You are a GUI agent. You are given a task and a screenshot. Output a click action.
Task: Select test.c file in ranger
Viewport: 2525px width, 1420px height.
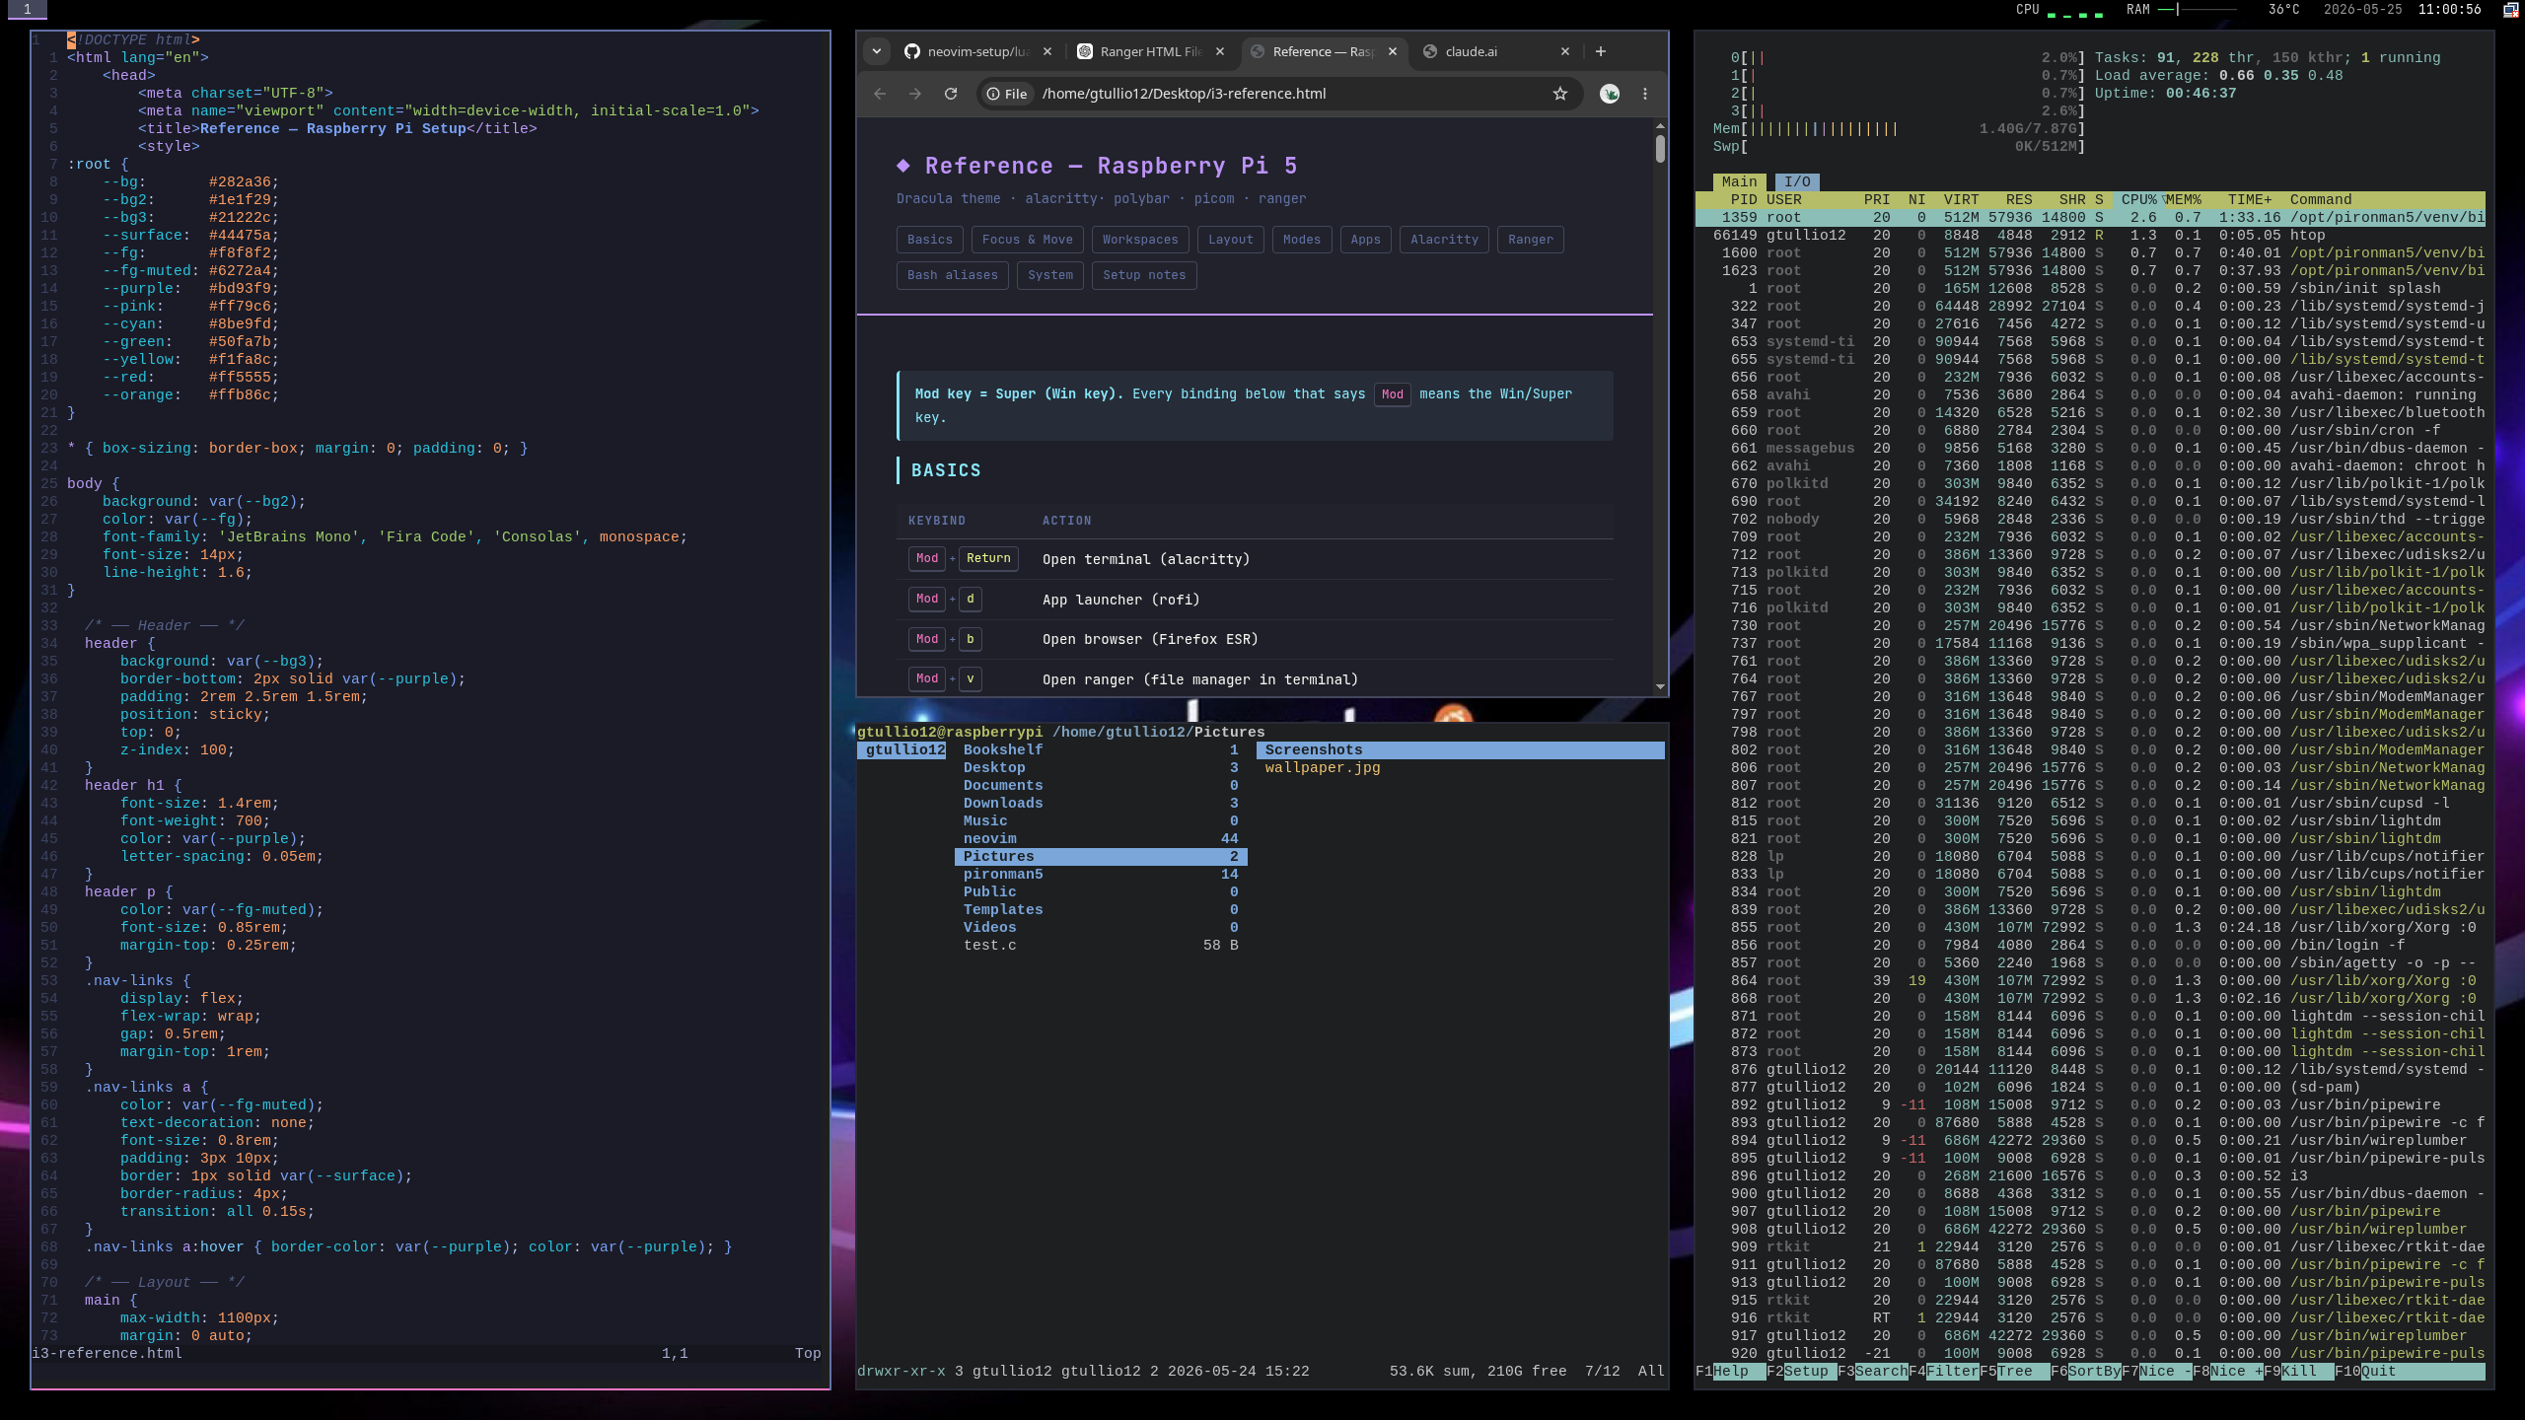pyautogui.click(x=1101, y=945)
